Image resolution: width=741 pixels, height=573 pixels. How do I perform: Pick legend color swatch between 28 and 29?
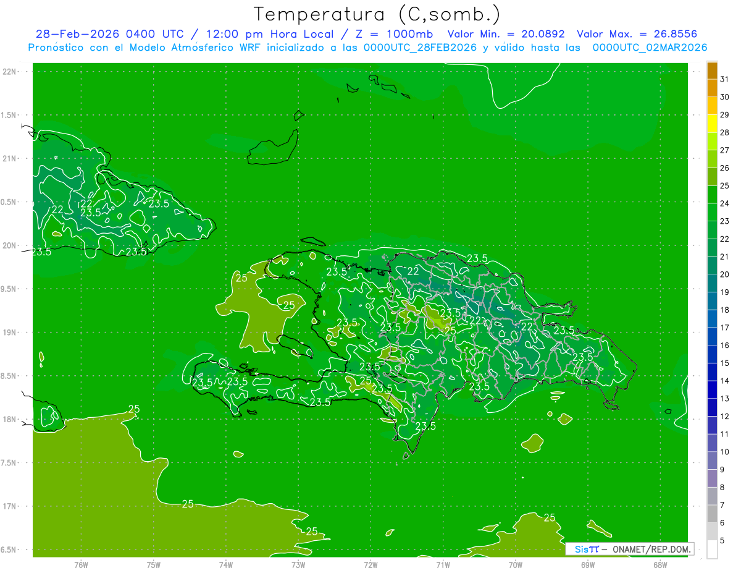712,124
